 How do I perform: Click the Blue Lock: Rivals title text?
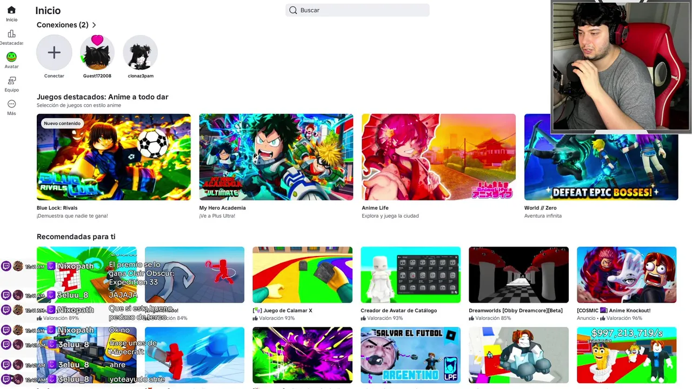[x=57, y=208]
